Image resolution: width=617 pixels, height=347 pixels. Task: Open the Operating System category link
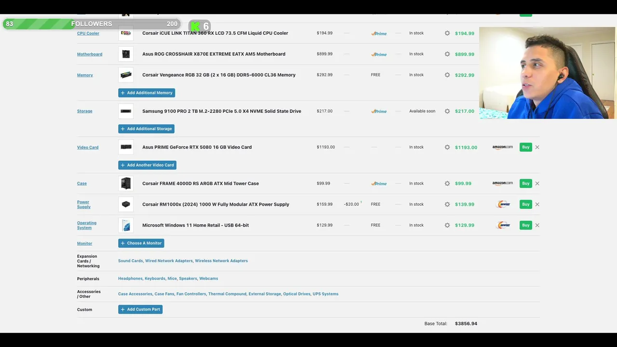click(87, 225)
